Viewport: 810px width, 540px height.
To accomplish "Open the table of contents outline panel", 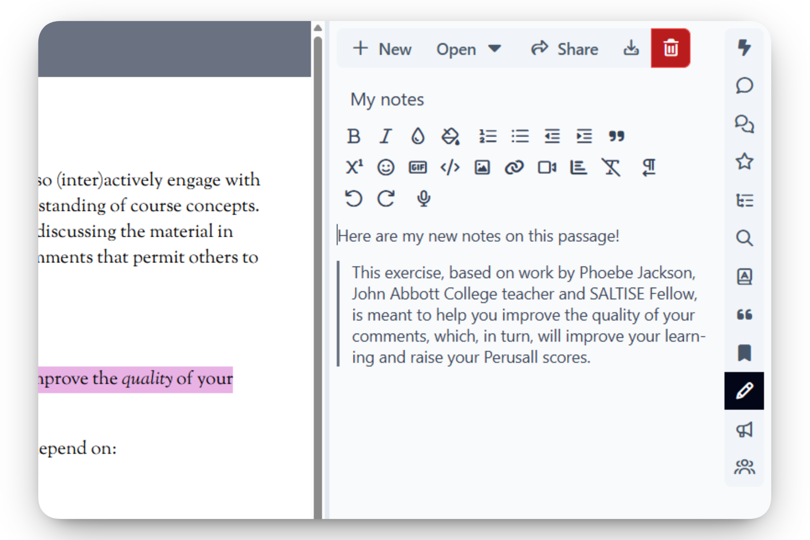I will click(x=744, y=200).
